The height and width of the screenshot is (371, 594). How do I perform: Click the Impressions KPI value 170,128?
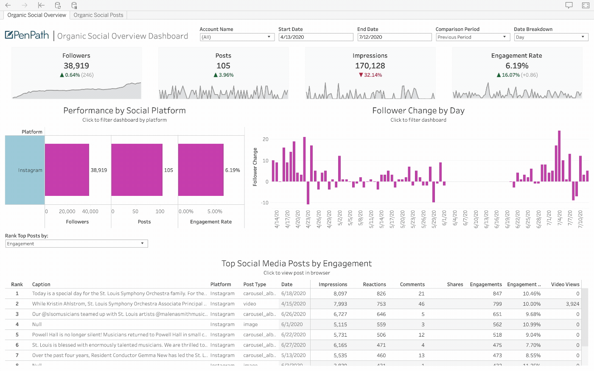(x=370, y=66)
